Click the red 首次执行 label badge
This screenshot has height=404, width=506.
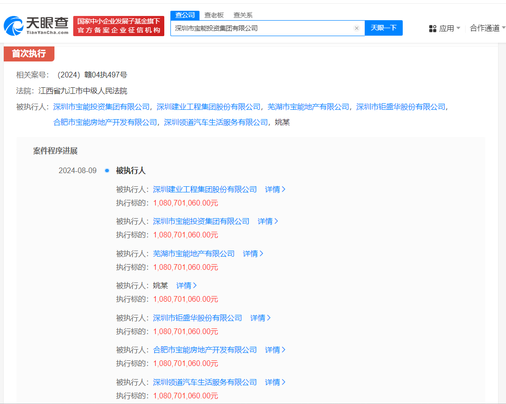tap(30, 54)
